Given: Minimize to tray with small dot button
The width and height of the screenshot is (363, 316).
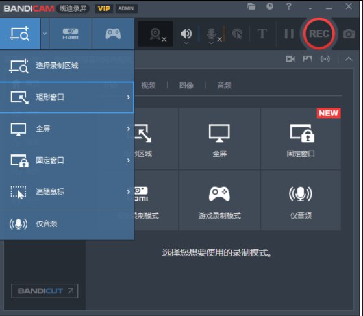Looking at the screenshot, I should coord(310,8).
